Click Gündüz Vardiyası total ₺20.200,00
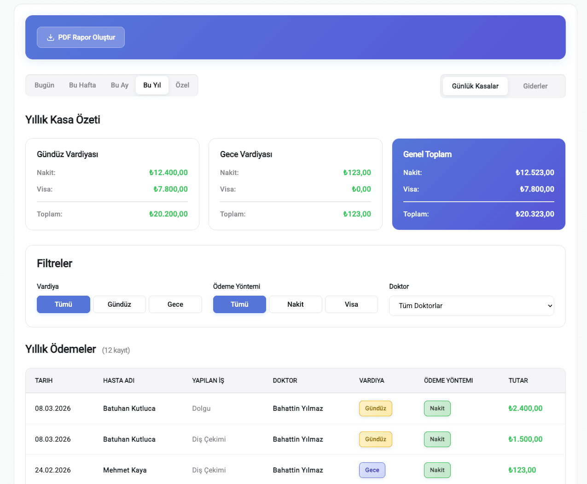 (169, 214)
